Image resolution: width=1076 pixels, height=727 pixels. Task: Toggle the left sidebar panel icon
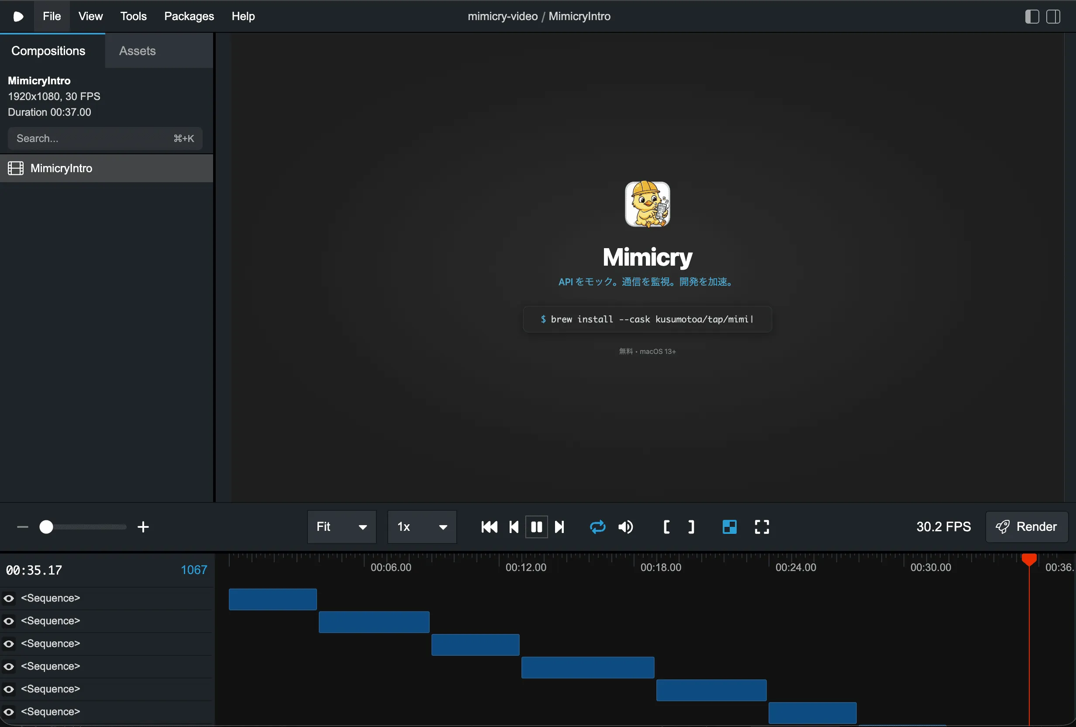(x=1032, y=17)
